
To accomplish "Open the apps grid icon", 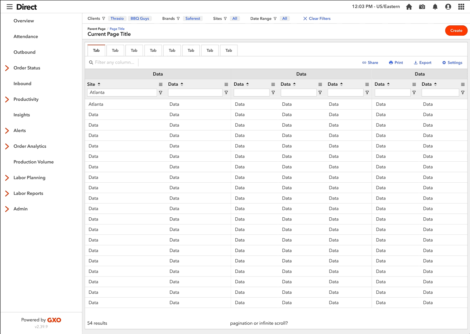I will coord(461,6).
